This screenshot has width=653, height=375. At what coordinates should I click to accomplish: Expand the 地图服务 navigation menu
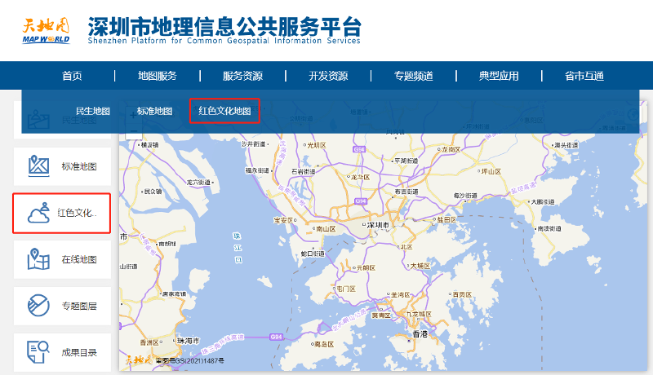(158, 77)
